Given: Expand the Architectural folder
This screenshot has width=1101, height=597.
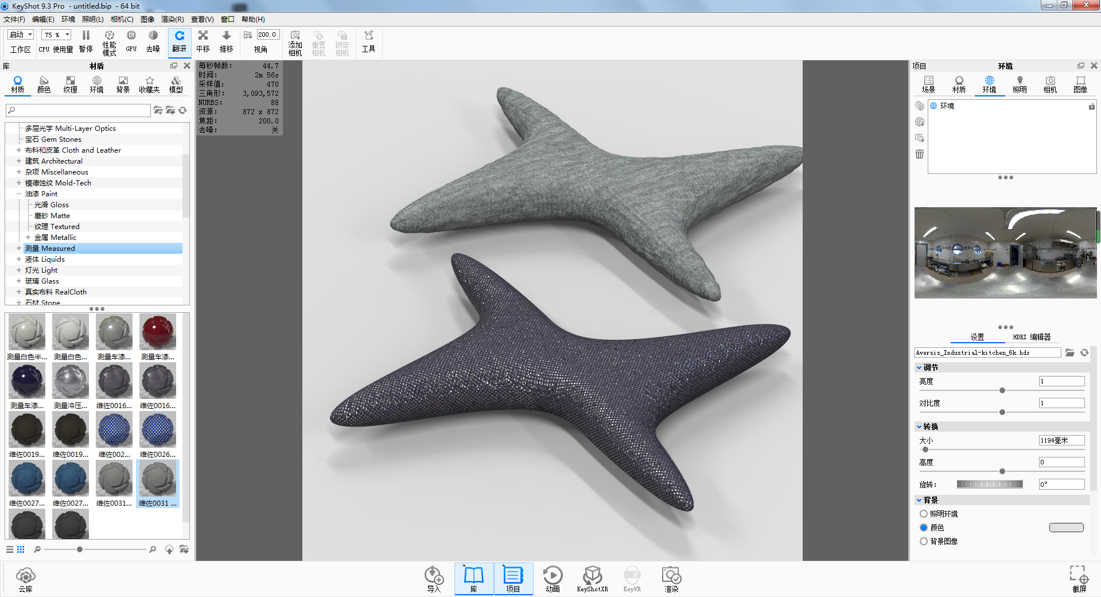Looking at the screenshot, I should (19, 161).
